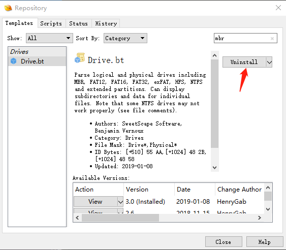The height and width of the screenshot is (250, 286).
Task: Click versions table scroll left arrow
Action: point(77,217)
